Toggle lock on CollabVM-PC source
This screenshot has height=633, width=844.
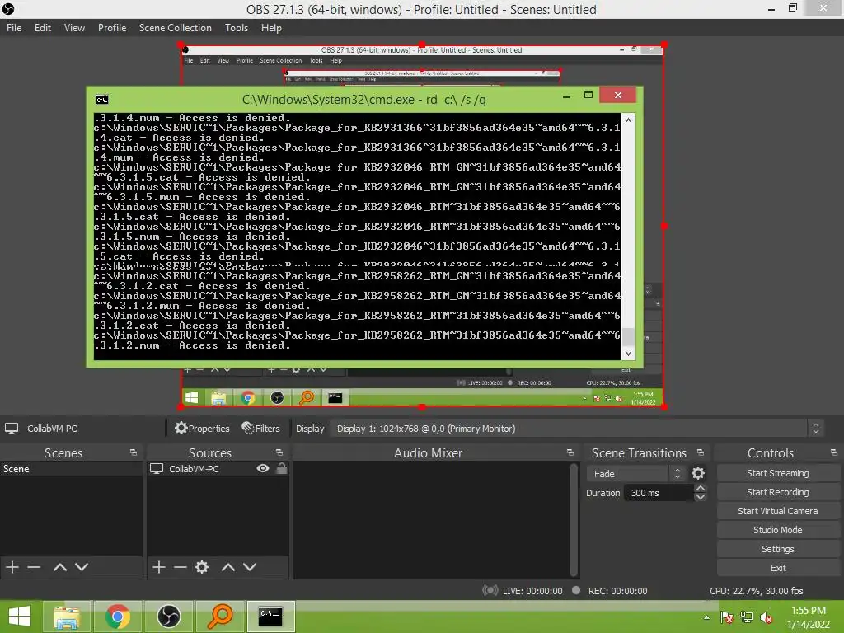click(x=282, y=468)
